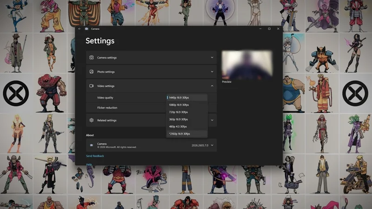Select *2160p 16:9 30fps option
This screenshot has width=372, height=209.
(x=187, y=134)
